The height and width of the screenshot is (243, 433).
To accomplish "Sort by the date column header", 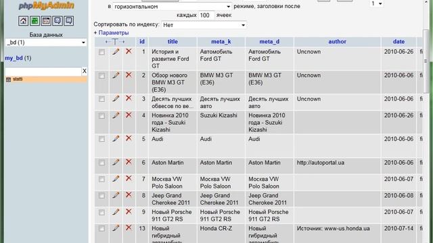I will click(398, 42).
